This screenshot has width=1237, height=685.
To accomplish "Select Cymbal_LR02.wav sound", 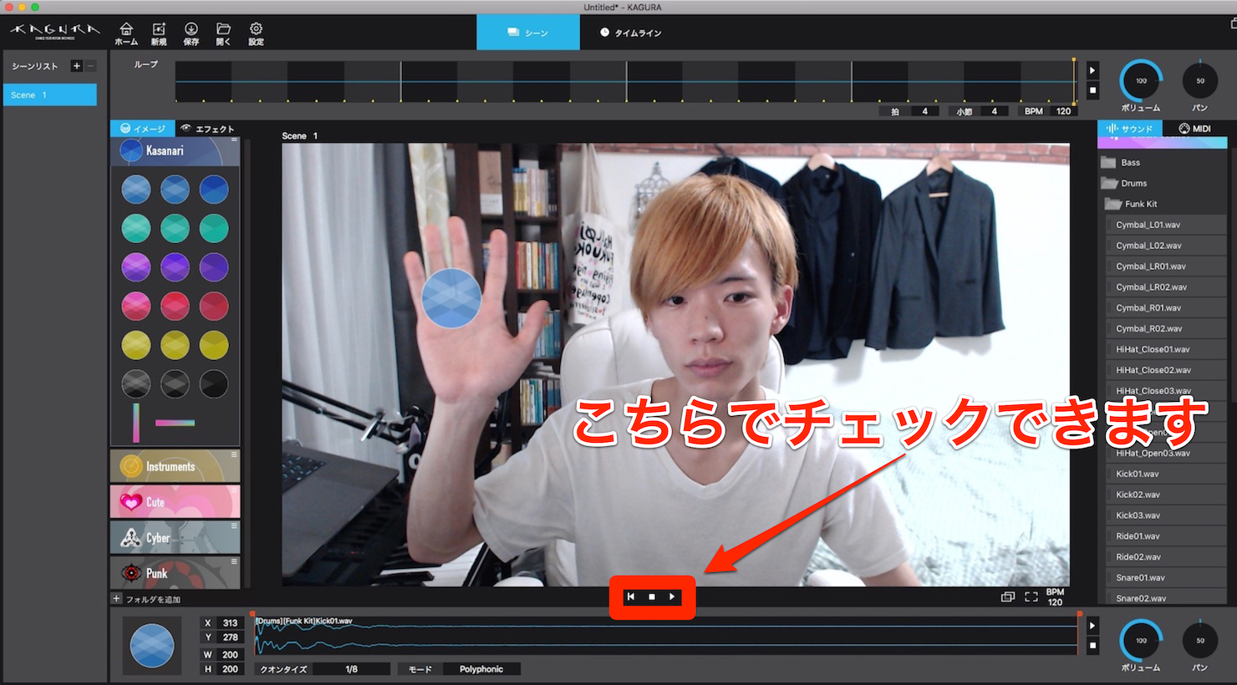I will [1166, 287].
